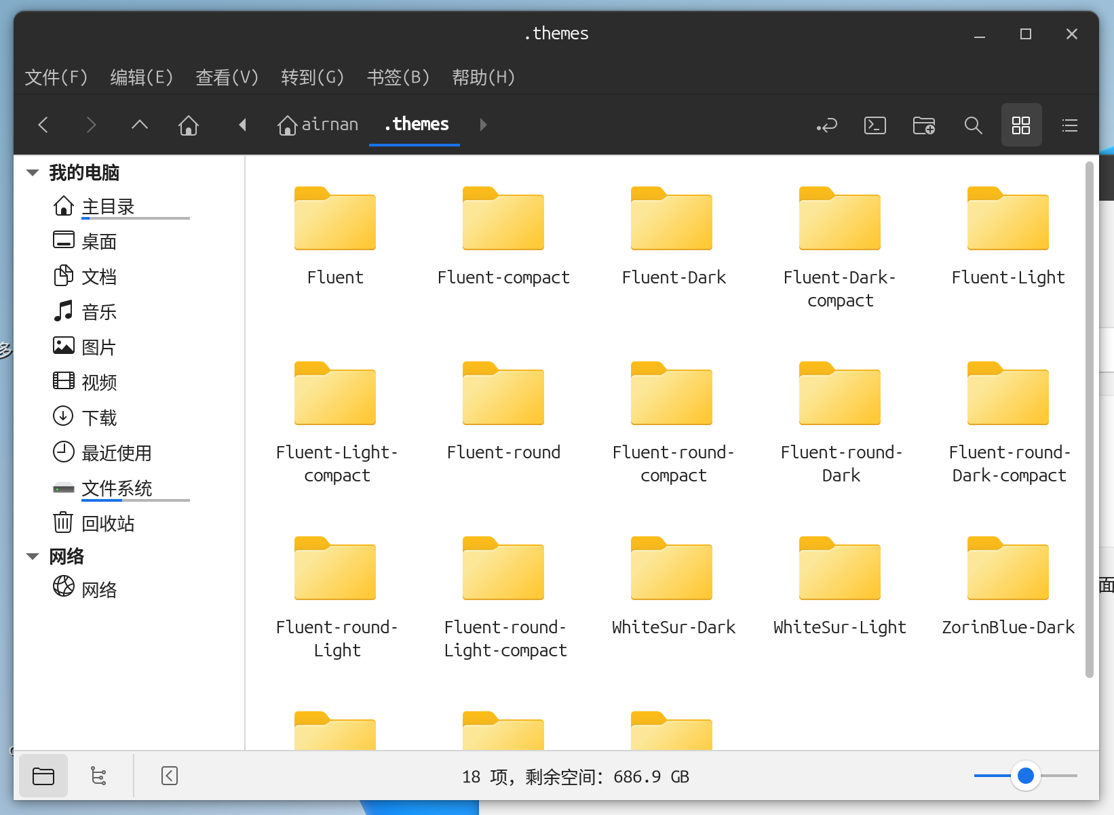Show places view in sidebar
Screen dimensions: 1114x815
(43, 776)
